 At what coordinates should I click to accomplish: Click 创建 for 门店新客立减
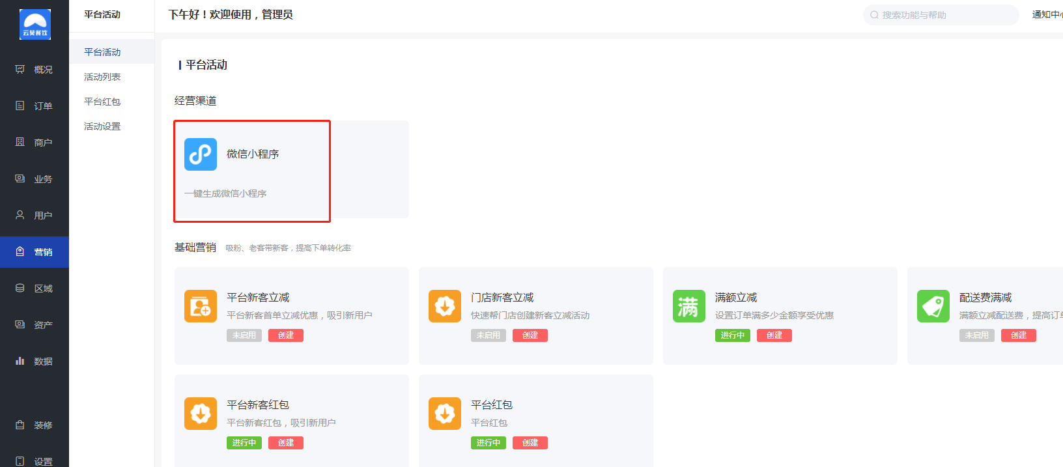(530, 335)
